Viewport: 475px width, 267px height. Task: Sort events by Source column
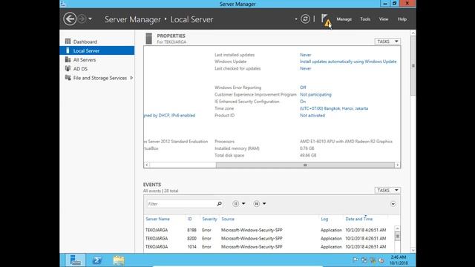tap(228, 219)
